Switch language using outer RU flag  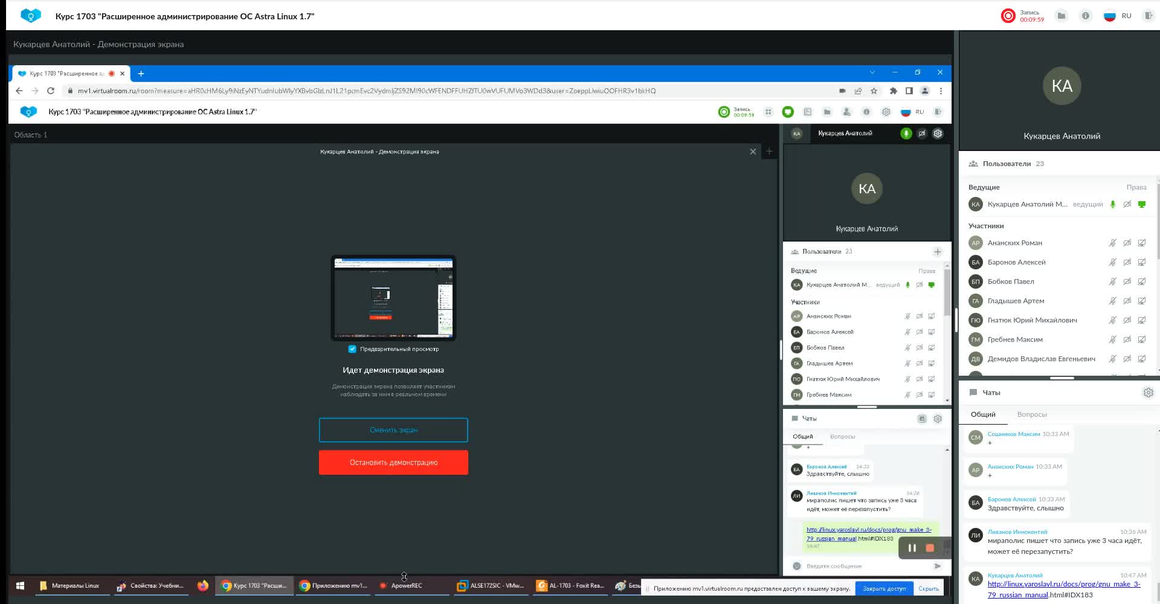[1110, 16]
